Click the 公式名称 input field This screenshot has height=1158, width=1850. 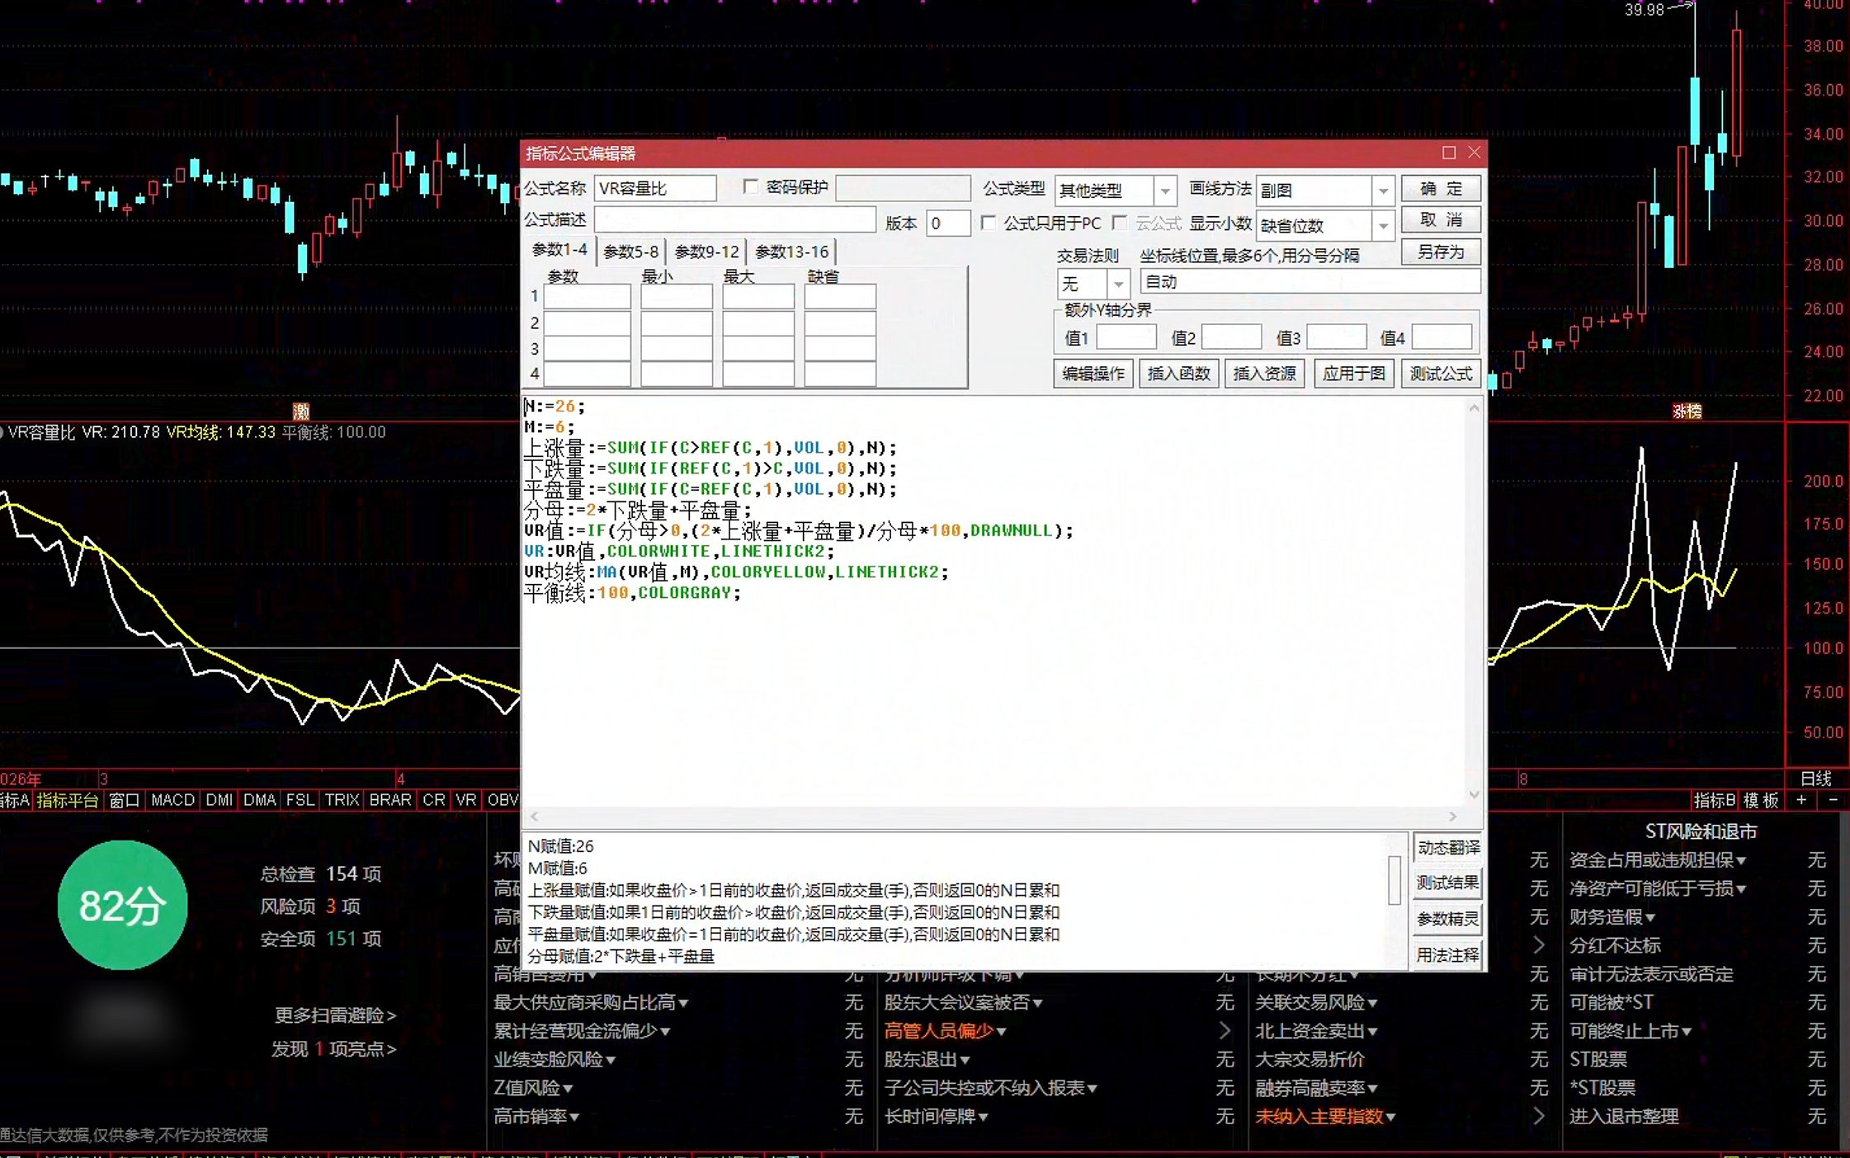pyautogui.click(x=655, y=188)
